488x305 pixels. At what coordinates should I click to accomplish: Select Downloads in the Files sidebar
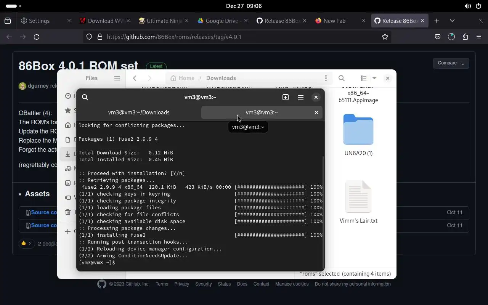(x=68, y=154)
